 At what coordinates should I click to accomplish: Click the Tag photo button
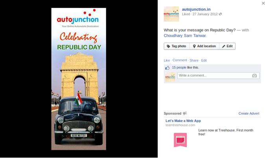[177, 46]
